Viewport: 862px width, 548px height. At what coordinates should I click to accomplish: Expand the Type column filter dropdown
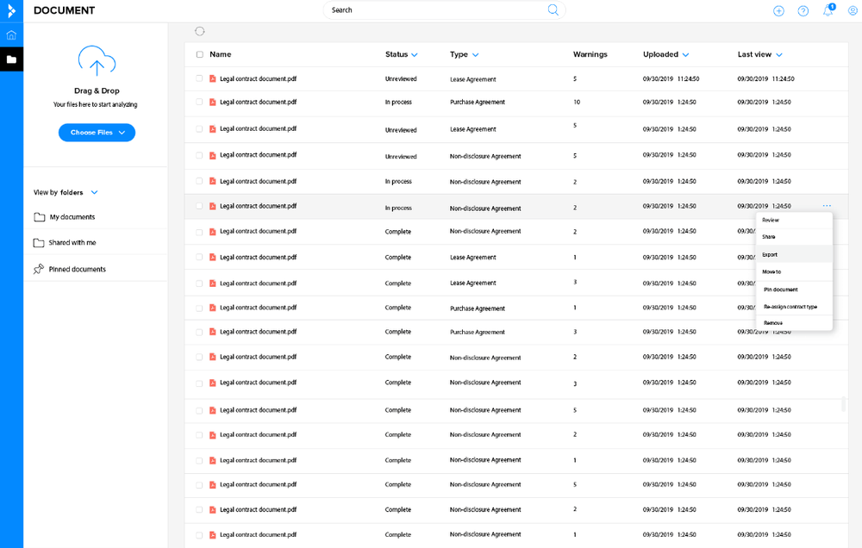[475, 55]
